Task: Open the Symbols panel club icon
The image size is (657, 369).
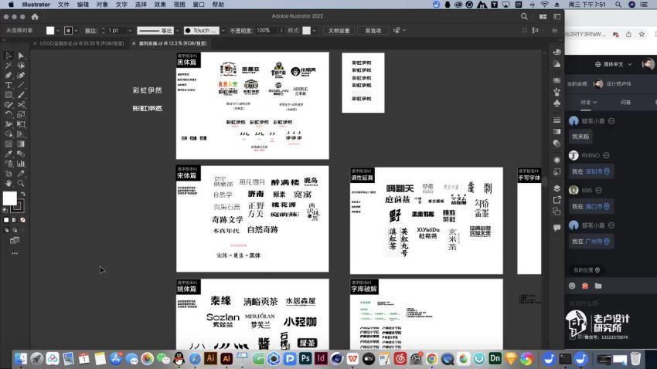Action: (557, 103)
